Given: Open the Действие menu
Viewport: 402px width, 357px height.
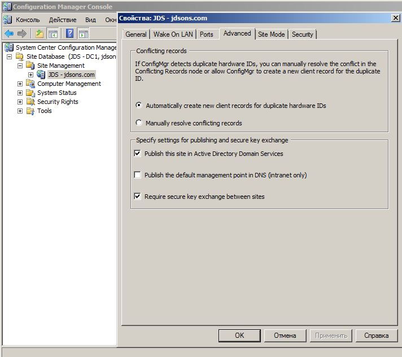Looking at the screenshot, I should [x=63, y=20].
